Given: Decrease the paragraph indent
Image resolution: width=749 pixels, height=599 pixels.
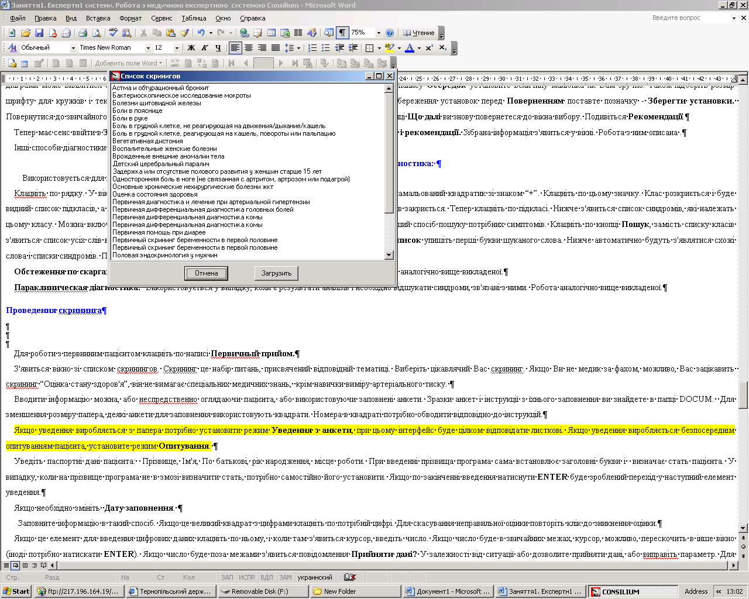Looking at the screenshot, I should coord(340,48).
